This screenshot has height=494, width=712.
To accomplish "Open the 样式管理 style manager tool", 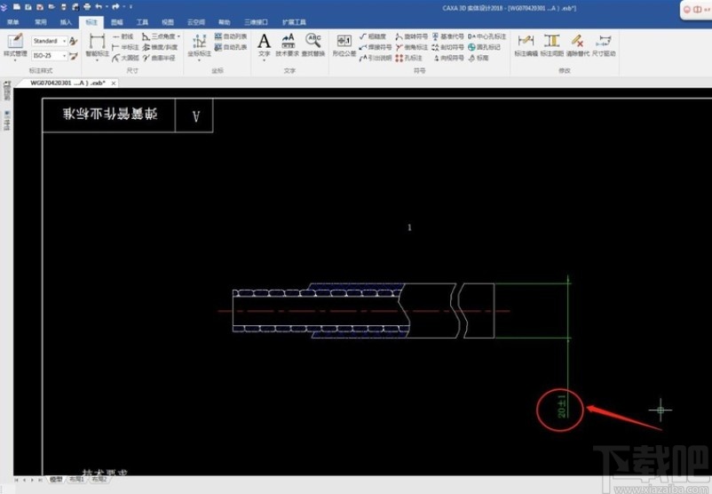I will pyautogui.click(x=15, y=45).
